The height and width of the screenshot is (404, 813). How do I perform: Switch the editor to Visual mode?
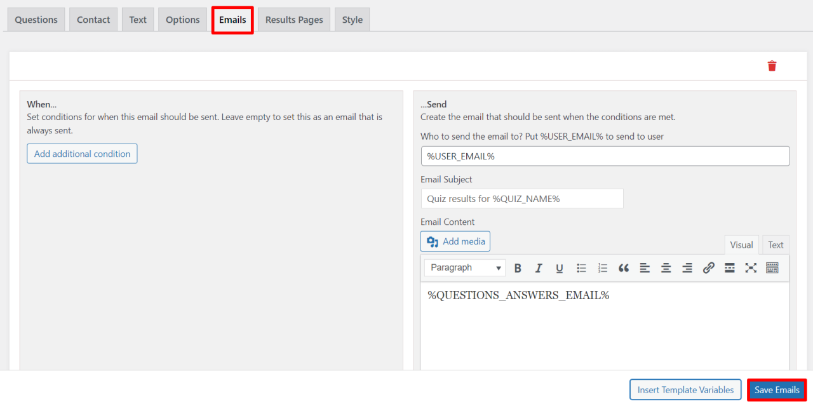(741, 245)
